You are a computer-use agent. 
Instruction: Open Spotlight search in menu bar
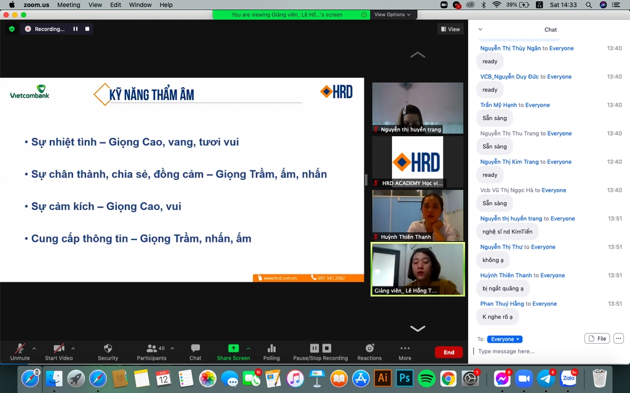coord(589,5)
